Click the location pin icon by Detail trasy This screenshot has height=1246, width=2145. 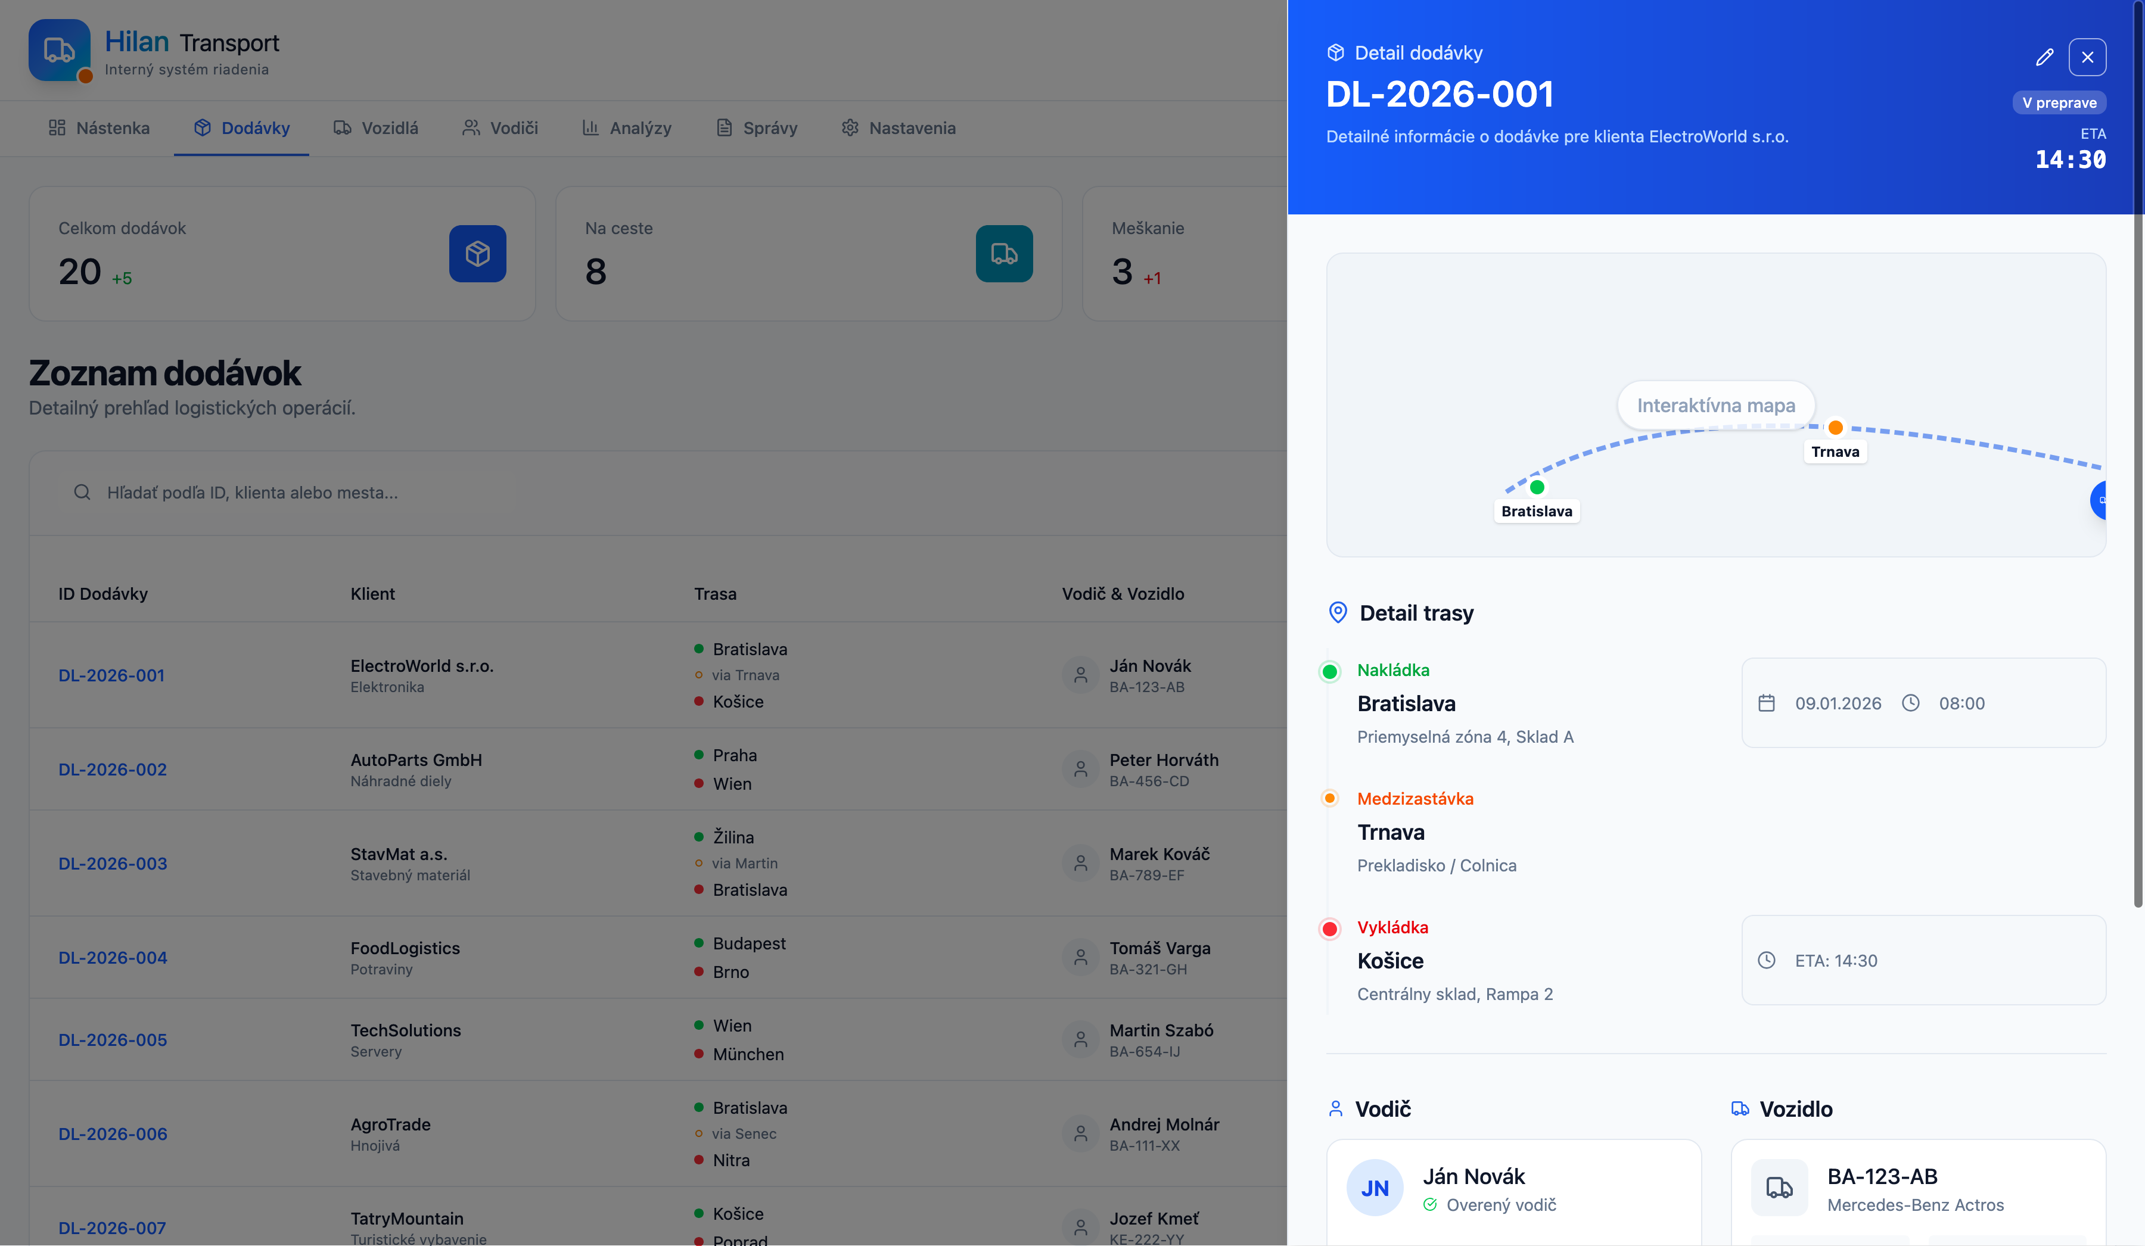coord(1337,612)
